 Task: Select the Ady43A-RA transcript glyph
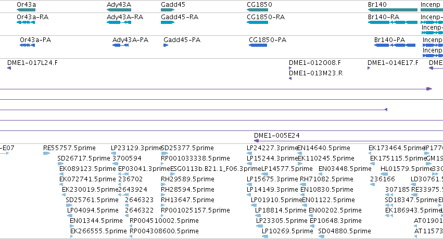(119, 22)
